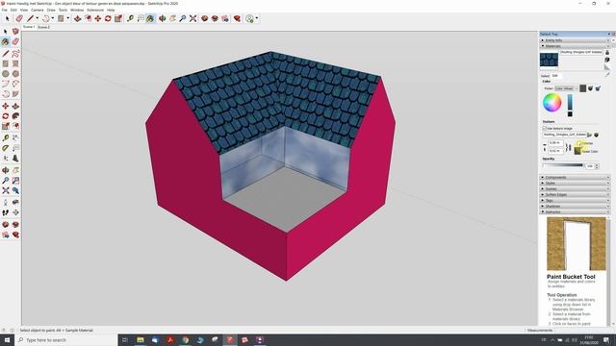
Task: Activate the Orbit tool in top toolbar
Action: 163,18
